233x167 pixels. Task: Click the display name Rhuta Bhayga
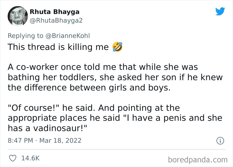[55, 12]
